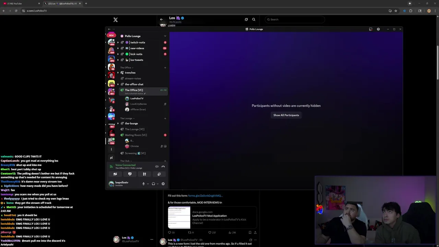This screenshot has height=247, width=439.
Task: Deafen with the headphones icon
Action: point(153,184)
